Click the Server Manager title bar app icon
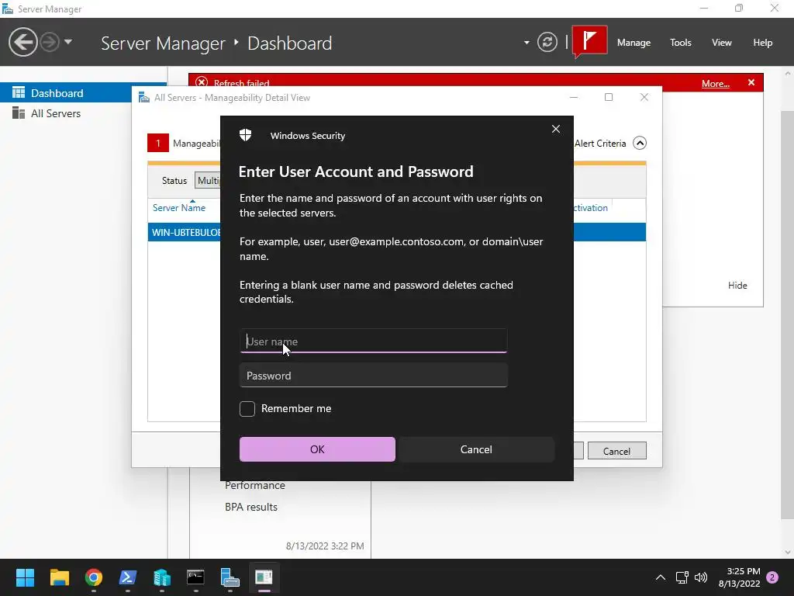The width and height of the screenshot is (794, 596). [8, 9]
